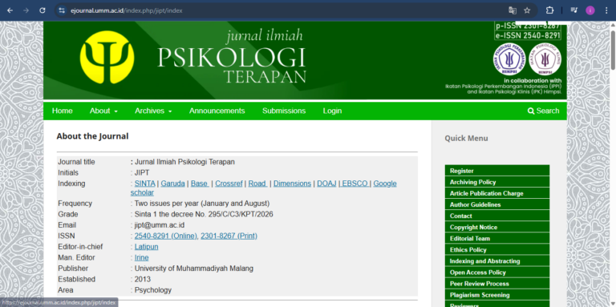The height and width of the screenshot is (307, 616).
Task: Open Announcements in the navigation bar
Action: point(217,111)
